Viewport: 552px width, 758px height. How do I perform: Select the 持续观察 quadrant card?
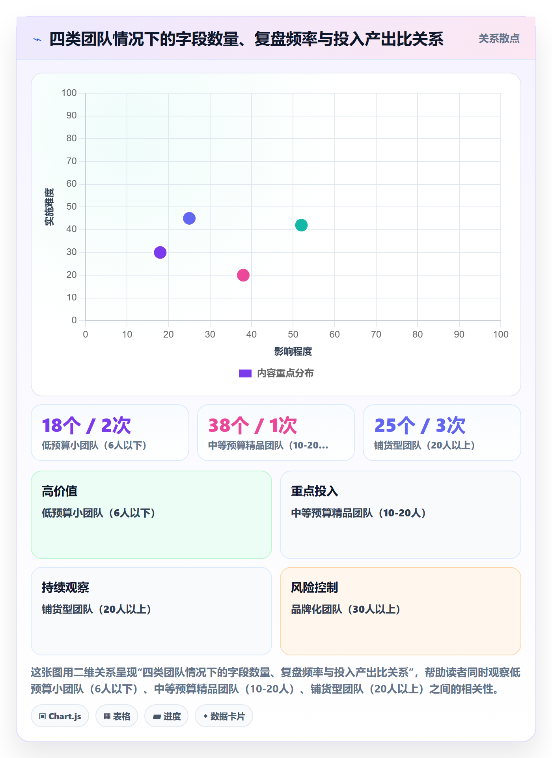tap(151, 611)
